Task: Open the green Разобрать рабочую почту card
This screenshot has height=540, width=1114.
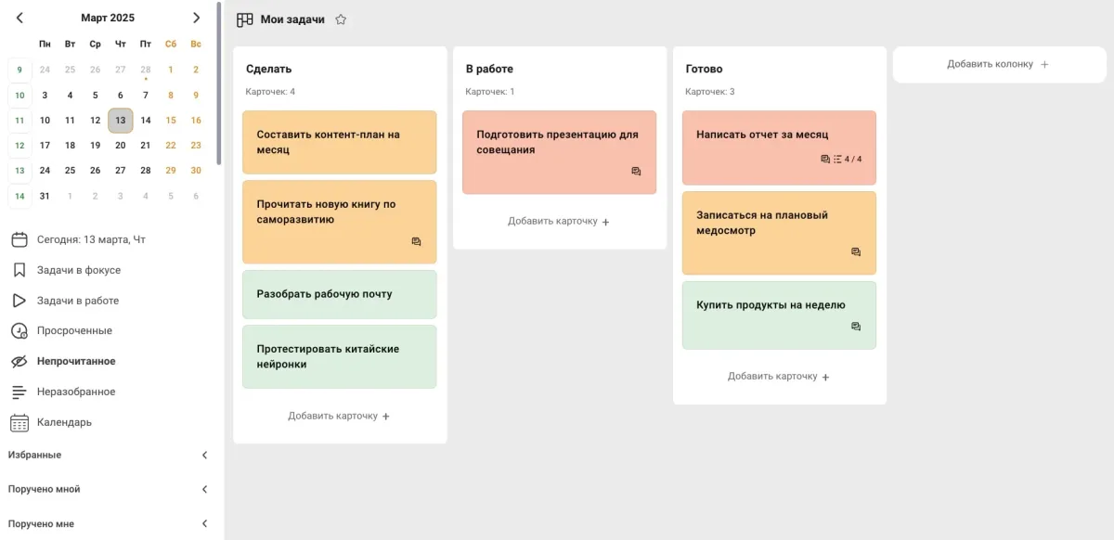Action: point(339,294)
